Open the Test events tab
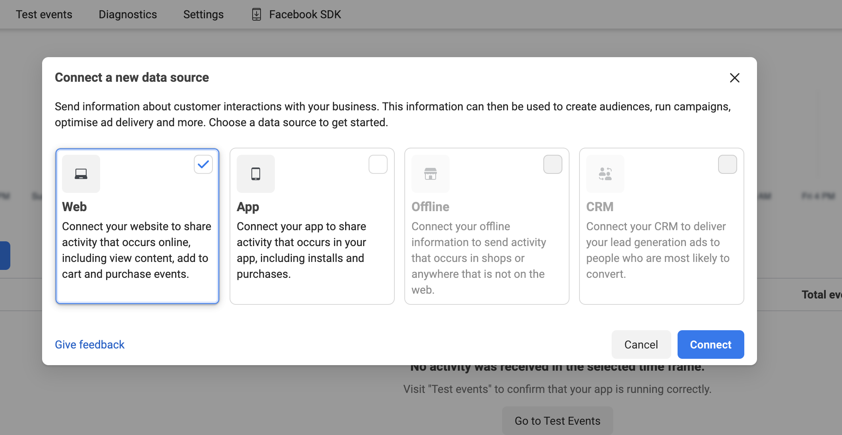The height and width of the screenshot is (435, 842). pos(44,14)
